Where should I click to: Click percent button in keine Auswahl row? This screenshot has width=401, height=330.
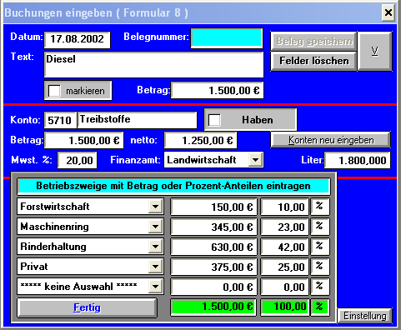(x=320, y=287)
